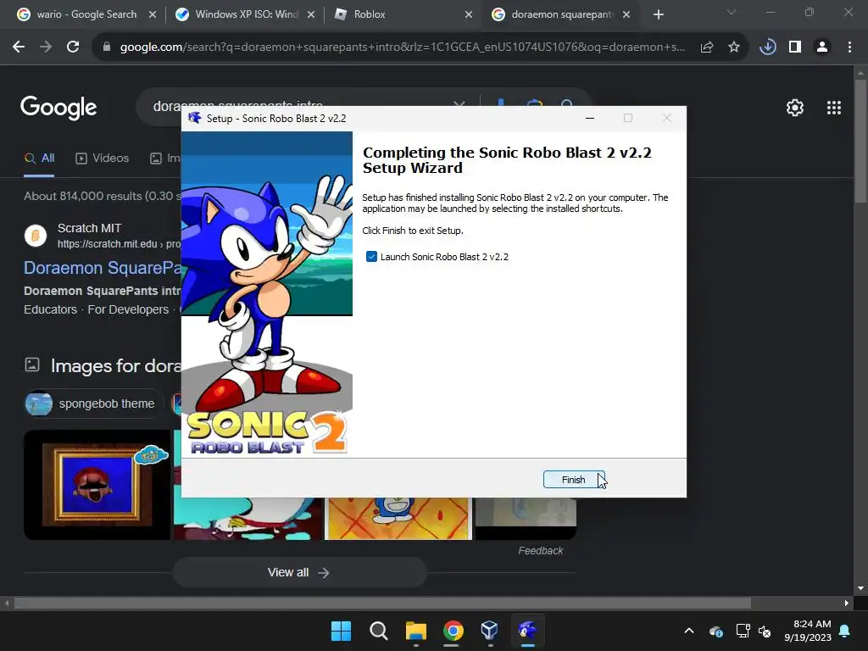The image size is (868, 651).
Task: Close the setup wizard window
Action: [667, 118]
